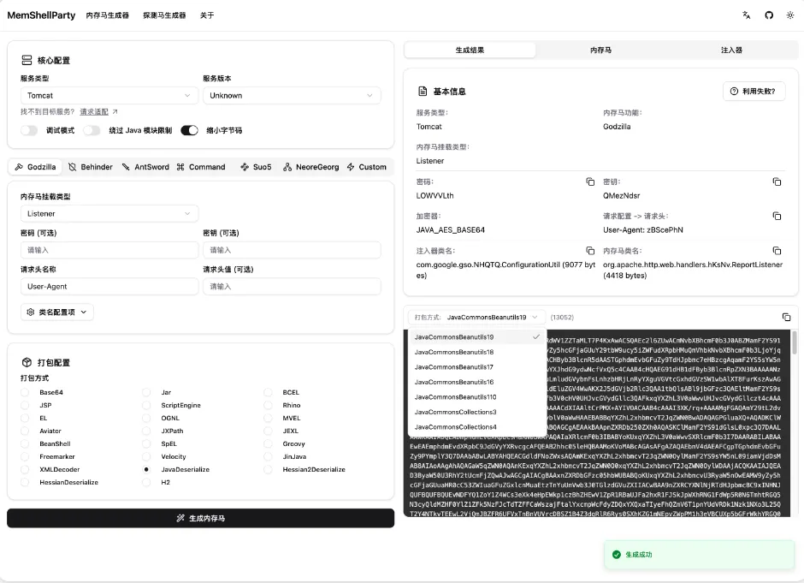Select the H2 packing radio

pos(146,482)
